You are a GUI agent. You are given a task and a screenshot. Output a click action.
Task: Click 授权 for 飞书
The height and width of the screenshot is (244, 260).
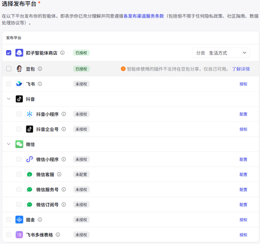(x=243, y=84)
